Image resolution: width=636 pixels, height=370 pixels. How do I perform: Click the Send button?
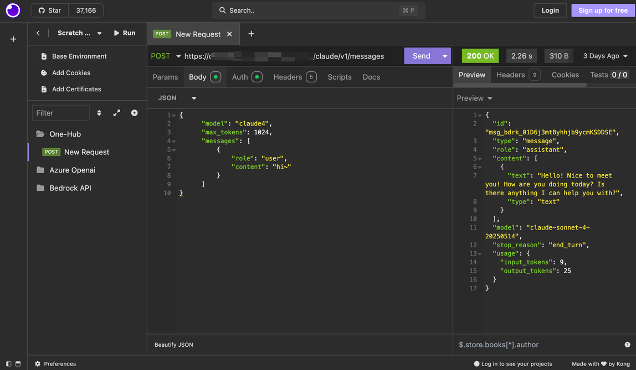421,56
